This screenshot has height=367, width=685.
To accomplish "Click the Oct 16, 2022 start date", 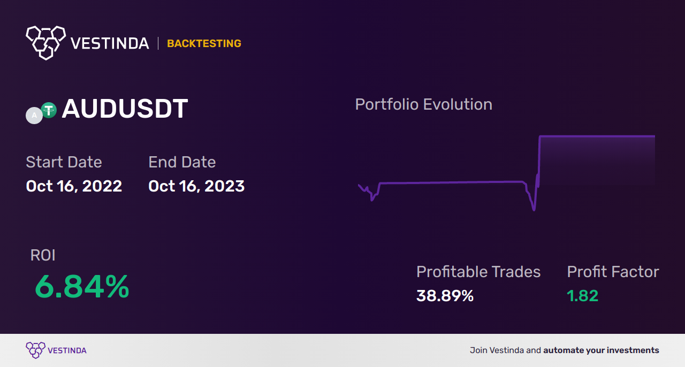I will 74,186.
